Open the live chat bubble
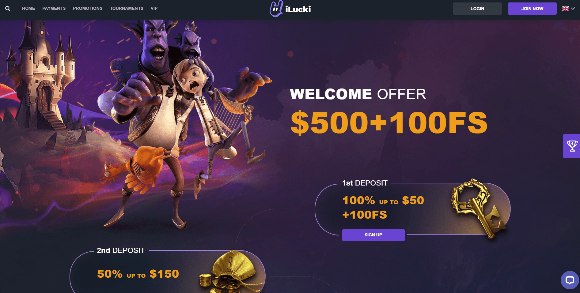 click(x=570, y=280)
